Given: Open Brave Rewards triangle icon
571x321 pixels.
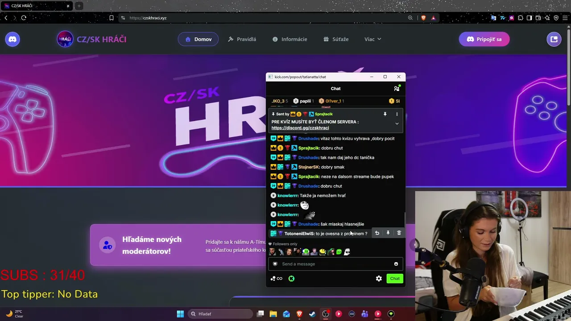Looking at the screenshot, I should (433, 18).
